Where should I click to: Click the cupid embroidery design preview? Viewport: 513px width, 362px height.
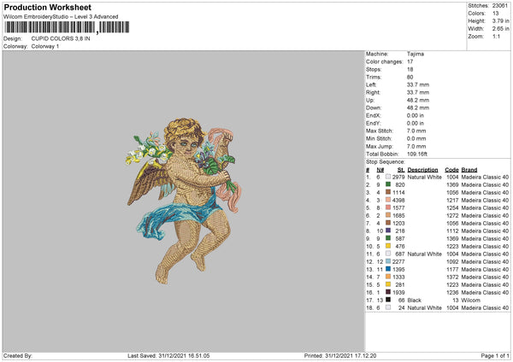pyautogui.click(x=184, y=200)
